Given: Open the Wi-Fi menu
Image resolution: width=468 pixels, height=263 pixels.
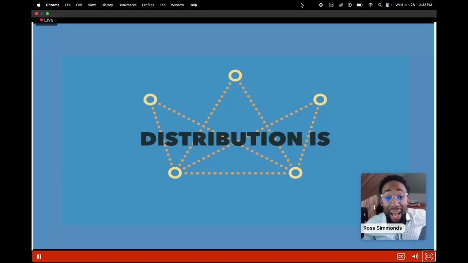Looking at the screenshot, I should [x=370, y=5].
